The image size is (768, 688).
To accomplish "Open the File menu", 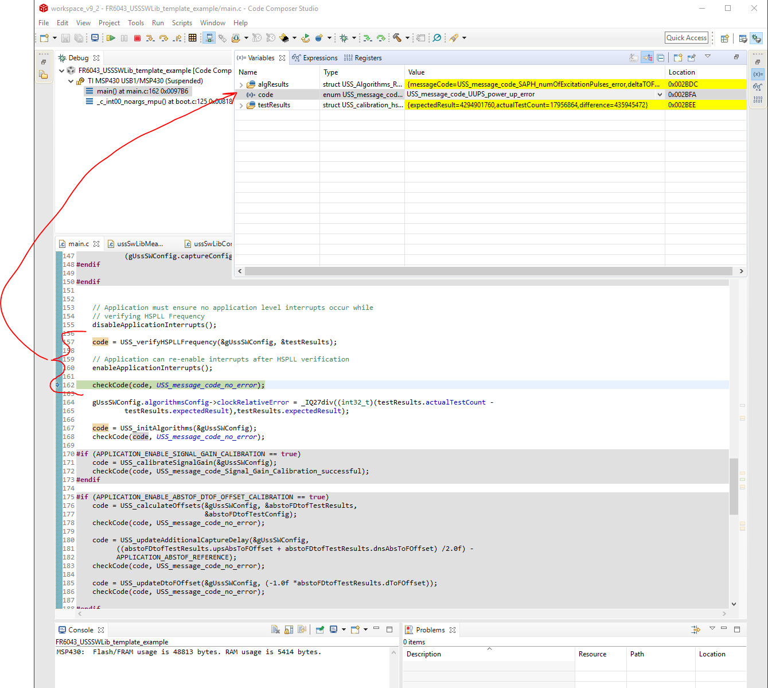I will click(x=44, y=23).
